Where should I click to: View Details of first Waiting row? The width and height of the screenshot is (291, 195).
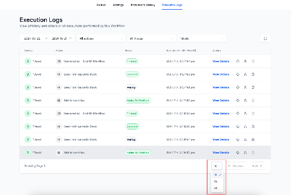(x=220, y=87)
